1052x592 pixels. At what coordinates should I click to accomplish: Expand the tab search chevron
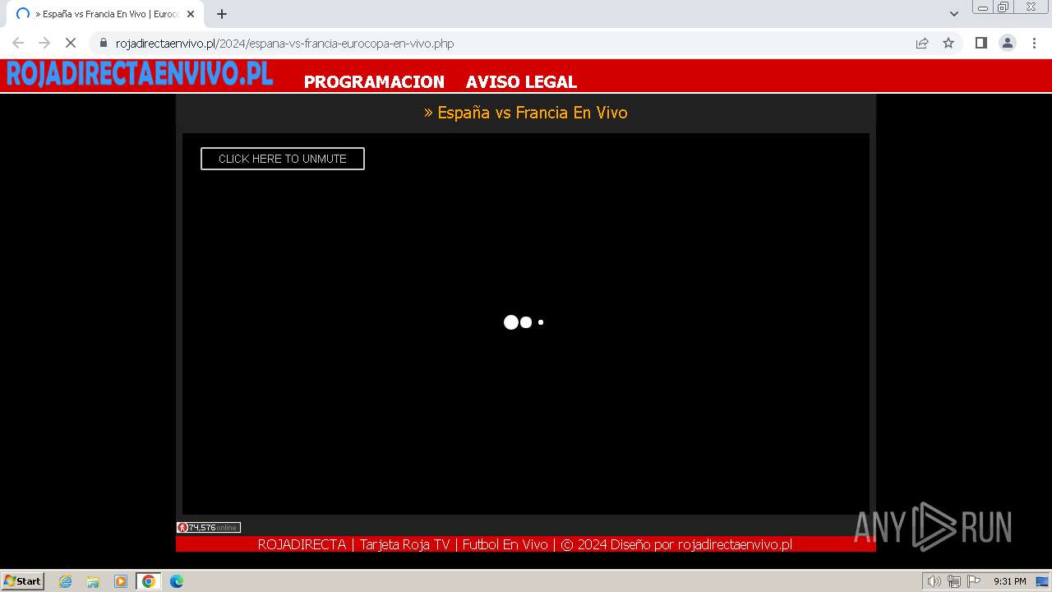954,14
